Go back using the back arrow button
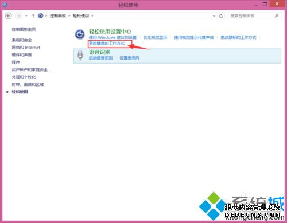This screenshot has height=223, width=287. [9, 16]
